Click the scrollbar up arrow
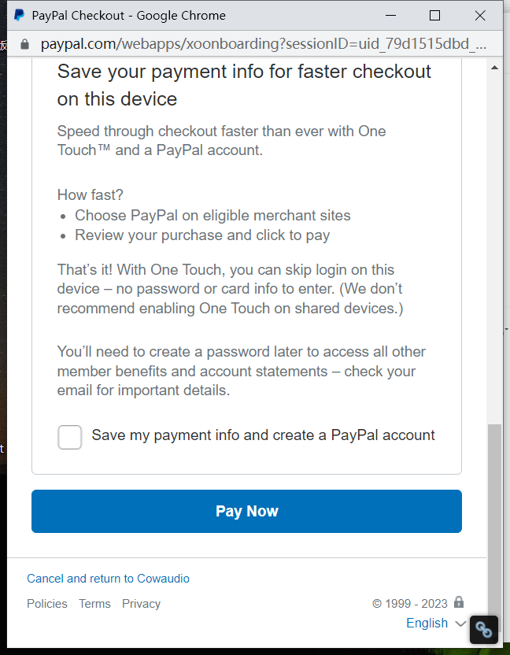Image resolution: width=510 pixels, height=655 pixels. (x=494, y=68)
